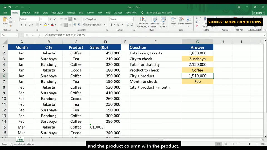Screen dimensions: 267x150
Task: Switch to Page Layout view in the status bar
Action: [226, 144]
